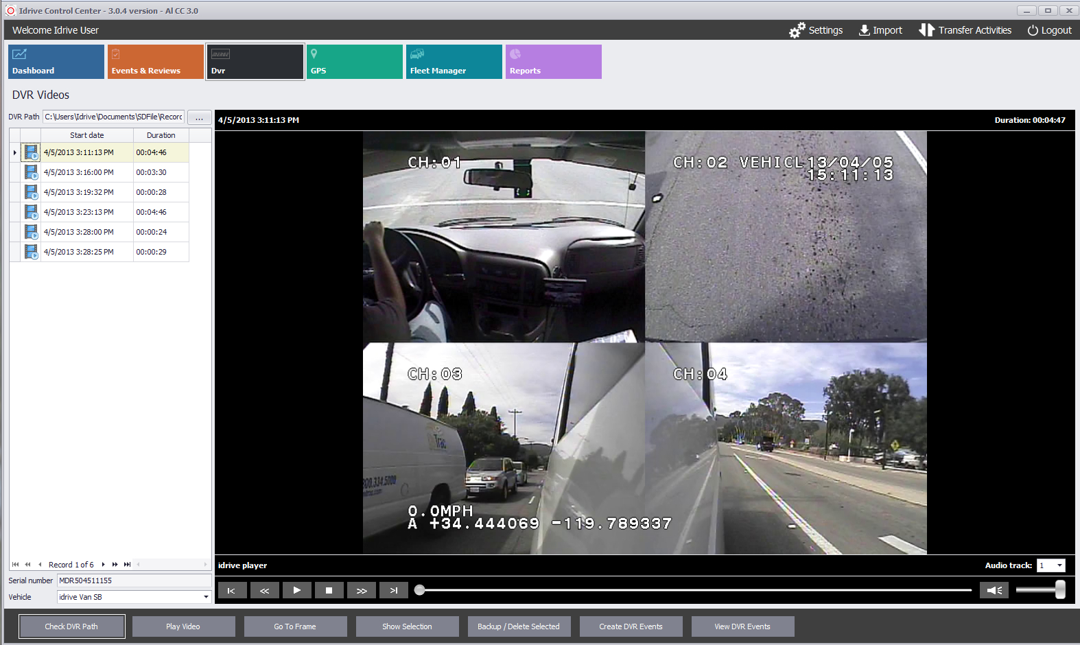This screenshot has height=645, width=1080.
Task: Adjust the volume slider handle
Action: [x=1060, y=589]
